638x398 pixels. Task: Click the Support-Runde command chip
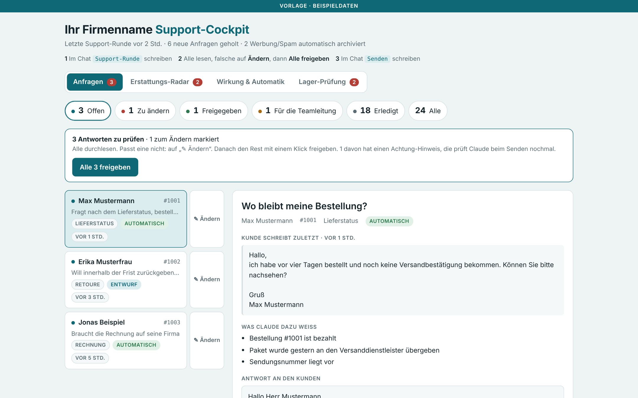coord(117,59)
